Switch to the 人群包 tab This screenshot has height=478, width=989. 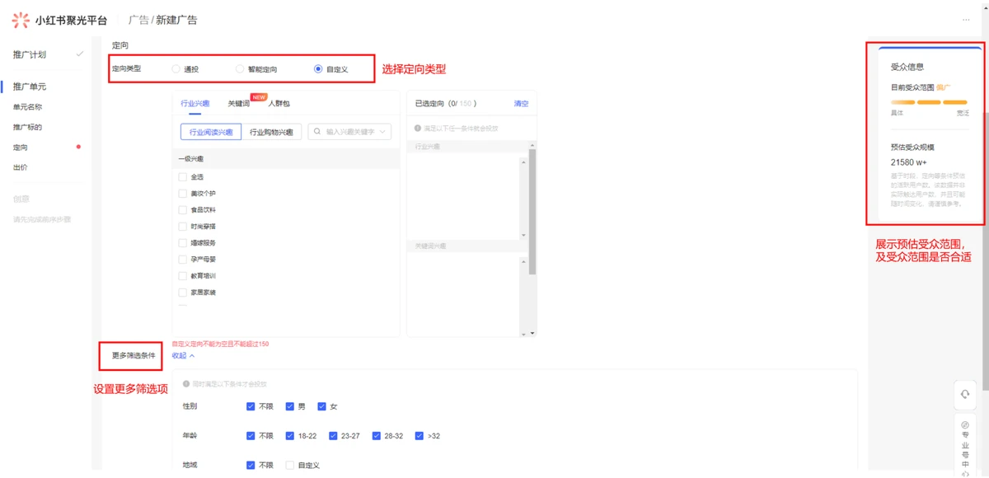pyautogui.click(x=279, y=104)
